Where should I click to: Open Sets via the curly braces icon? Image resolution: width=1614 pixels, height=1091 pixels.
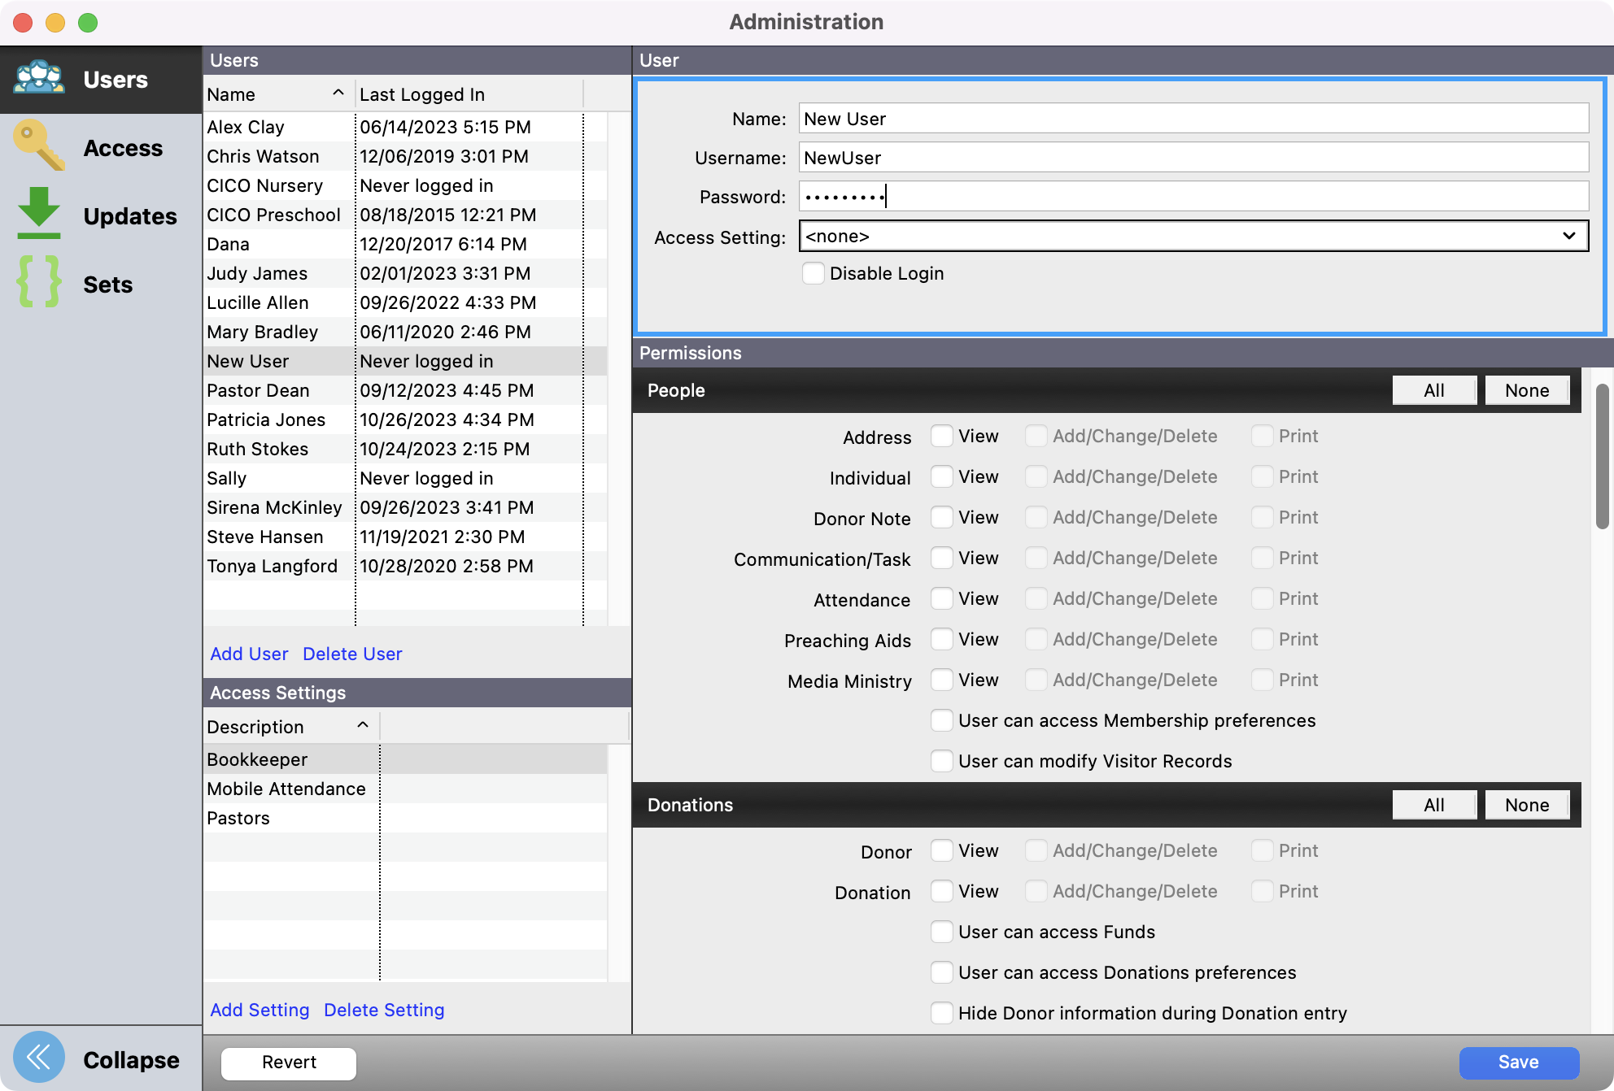[x=39, y=282]
